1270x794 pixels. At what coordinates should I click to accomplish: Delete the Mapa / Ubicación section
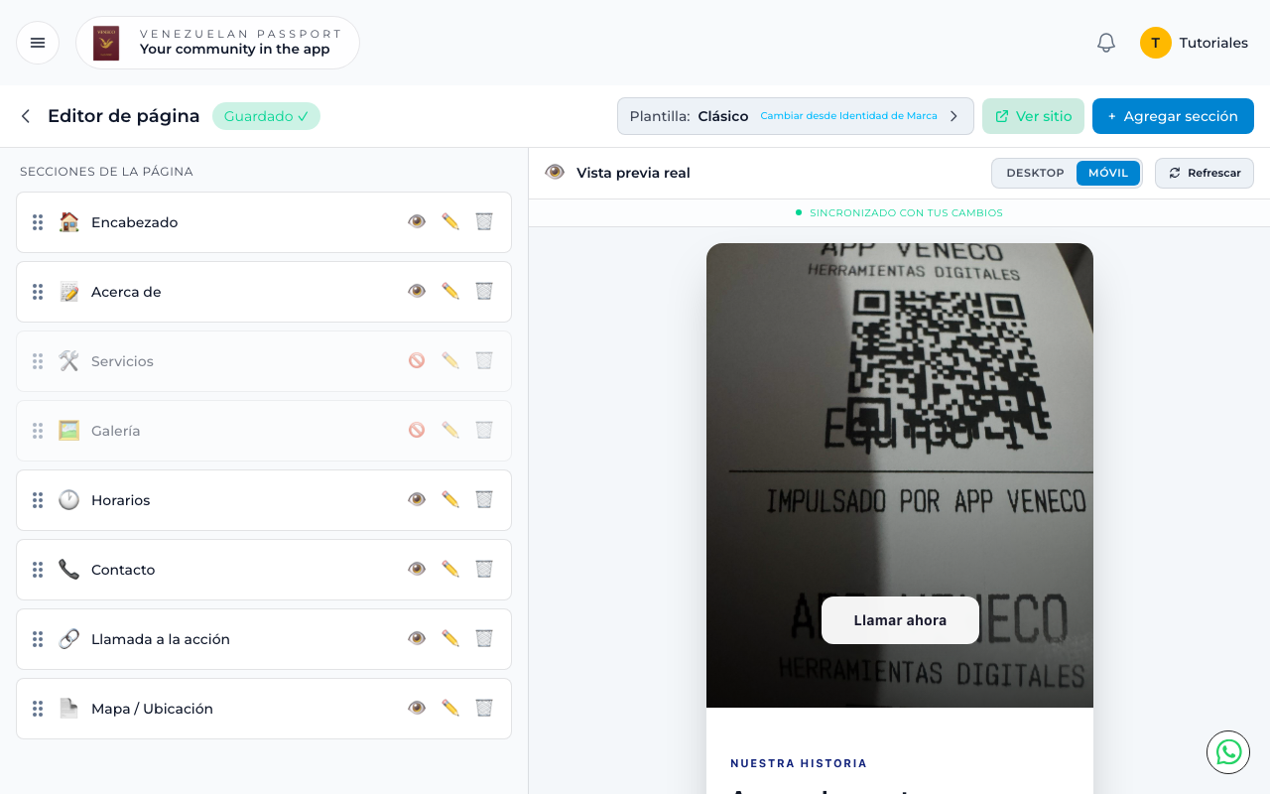click(x=484, y=708)
